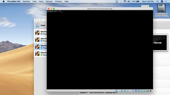Image resolution: width=170 pixels, height=95 pixels.
Task: Open the Window menu
Action: 58,1
